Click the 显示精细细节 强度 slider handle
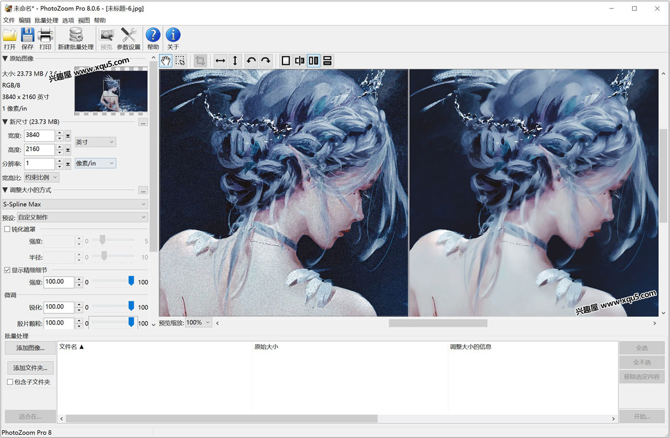 (x=131, y=280)
